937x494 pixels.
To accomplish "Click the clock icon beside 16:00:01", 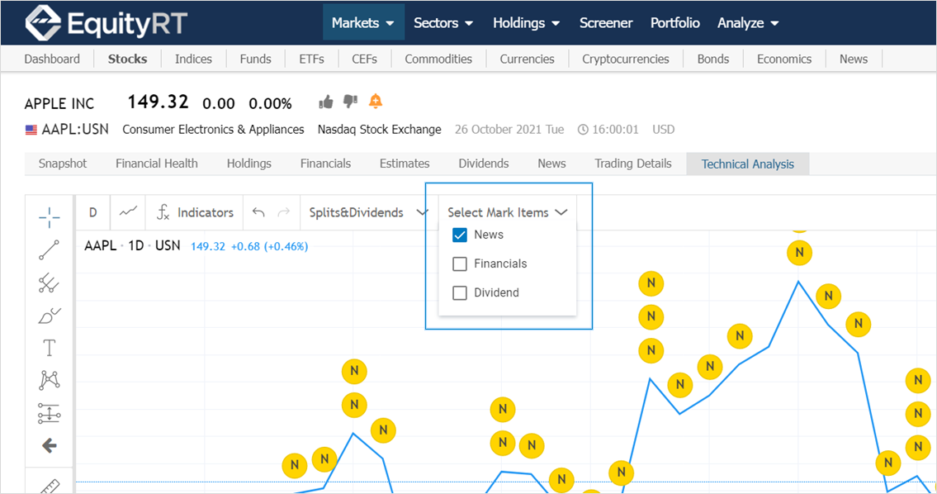I will [583, 130].
